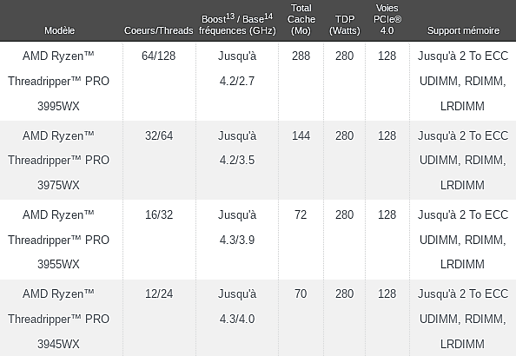
Task: Click the superscript 13 footnote reference
Action: [230, 16]
